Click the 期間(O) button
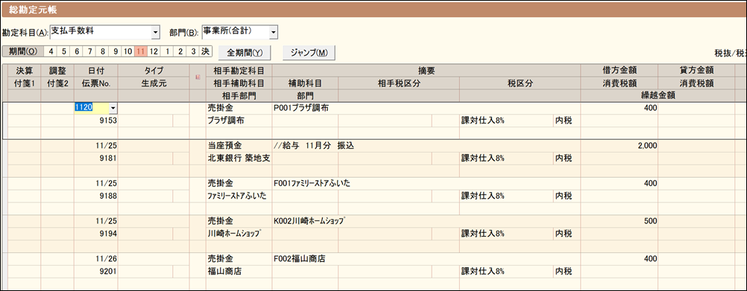747x291 pixels. coord(23,51)
